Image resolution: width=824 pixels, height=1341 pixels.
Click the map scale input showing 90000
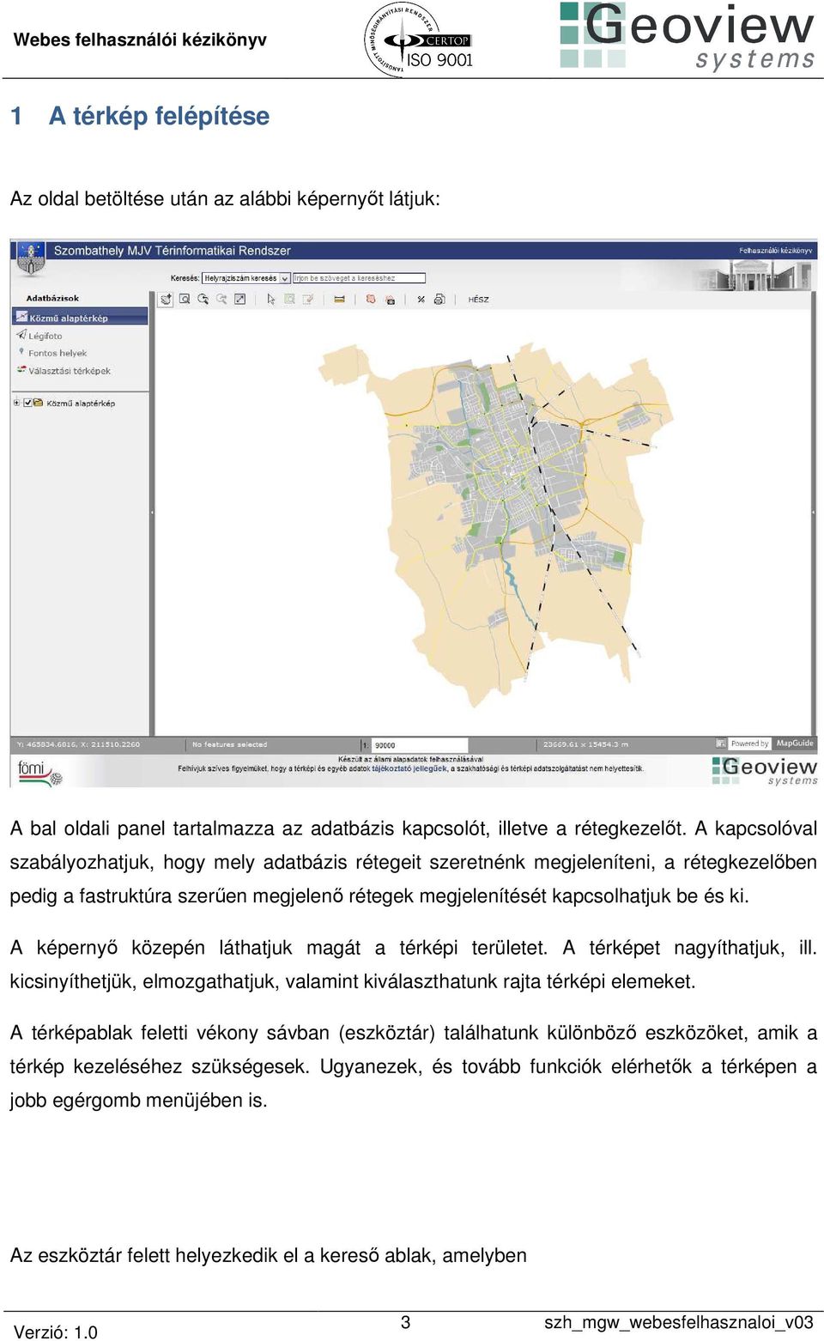420,745
